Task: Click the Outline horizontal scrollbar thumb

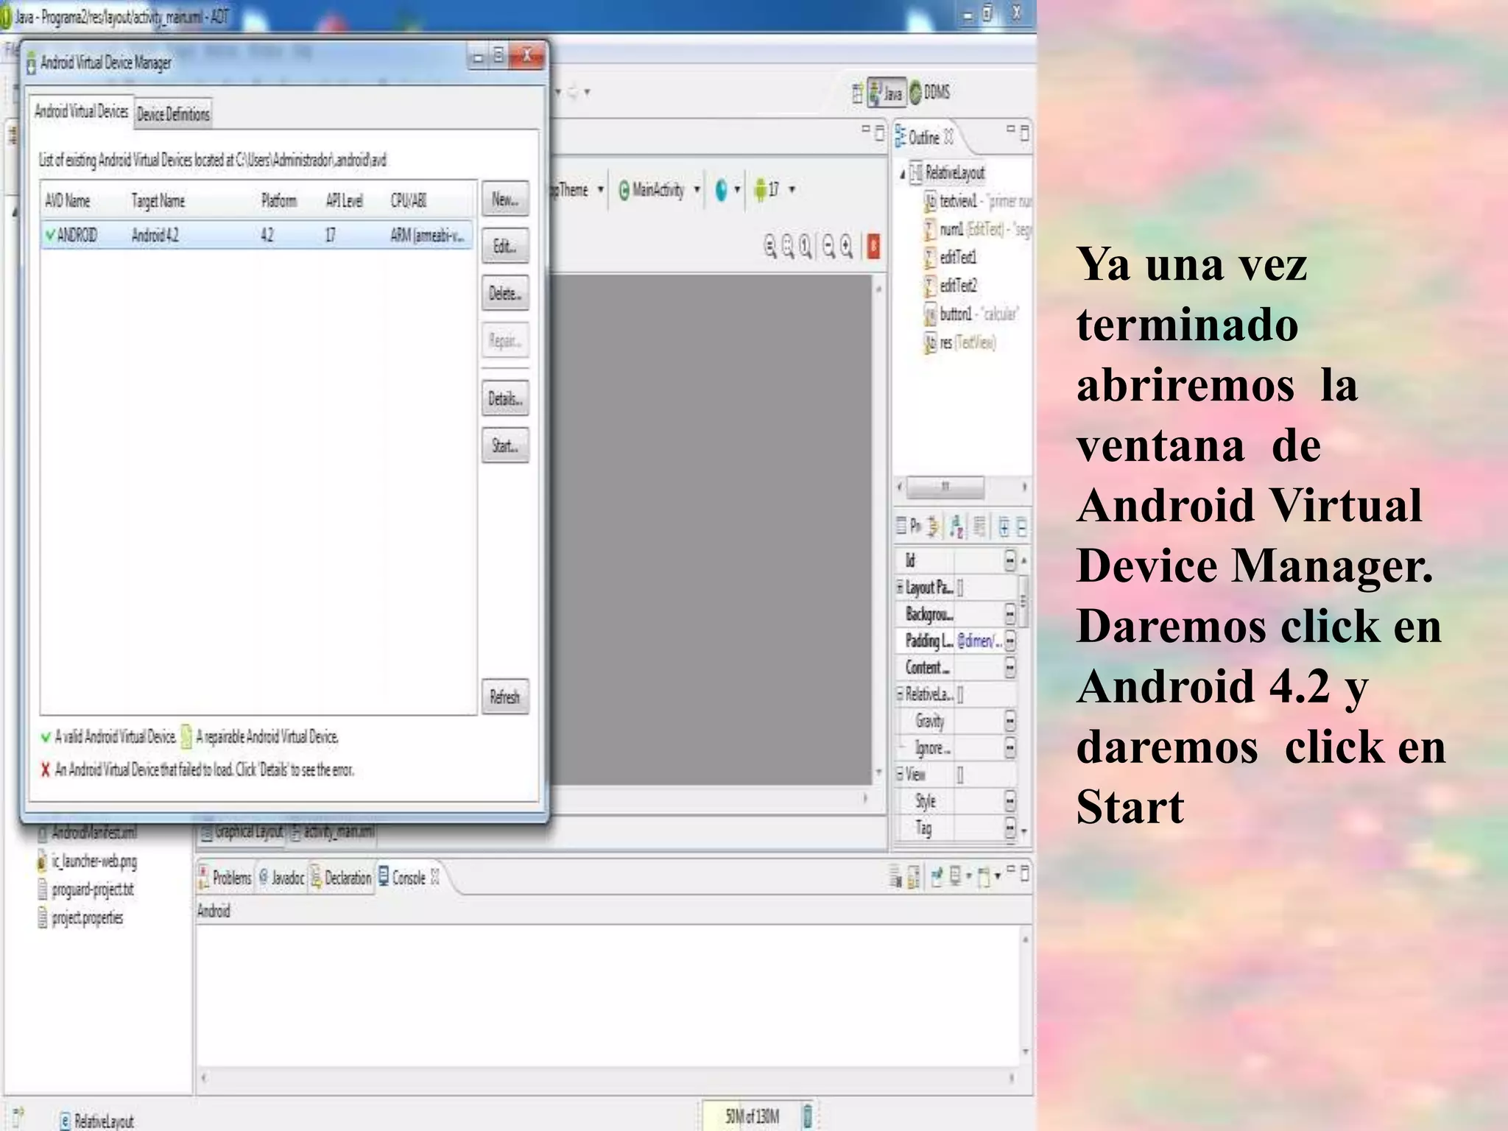Action: pos(945,487)
